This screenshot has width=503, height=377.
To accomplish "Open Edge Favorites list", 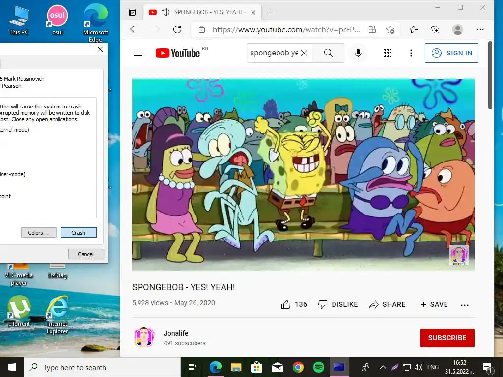I will click(x=414, y=29).
